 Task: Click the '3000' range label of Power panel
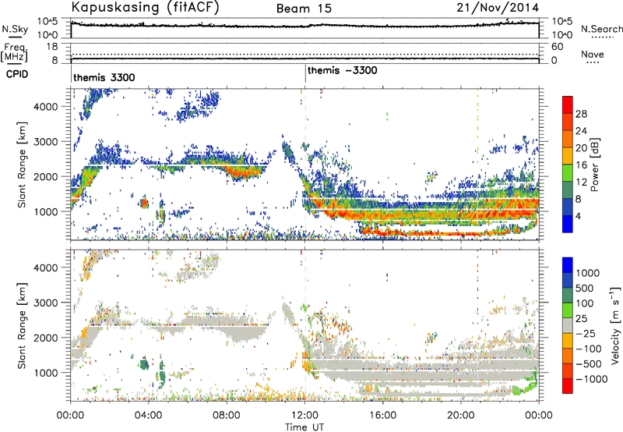[x=45, y=142]
